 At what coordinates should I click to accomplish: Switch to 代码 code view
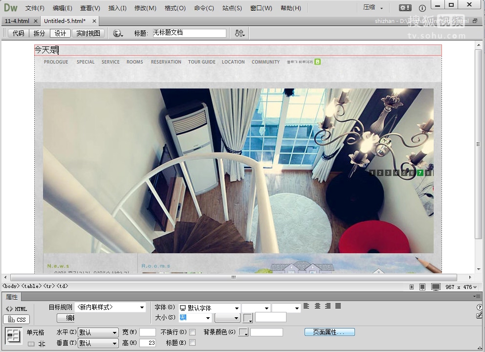point(18,33)
